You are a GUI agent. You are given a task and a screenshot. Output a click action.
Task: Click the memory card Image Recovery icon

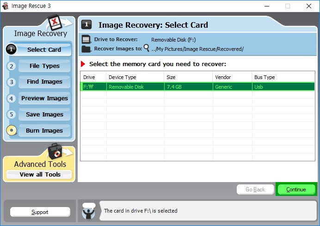pos(55,23)
